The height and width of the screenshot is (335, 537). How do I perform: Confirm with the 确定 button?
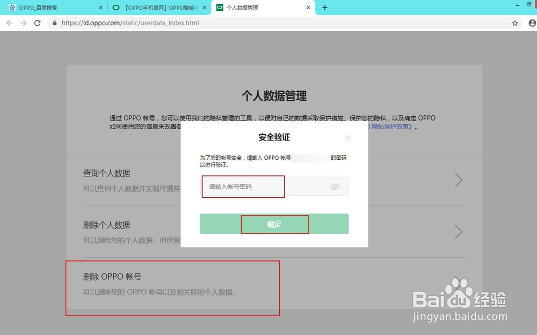click(274, 224)
